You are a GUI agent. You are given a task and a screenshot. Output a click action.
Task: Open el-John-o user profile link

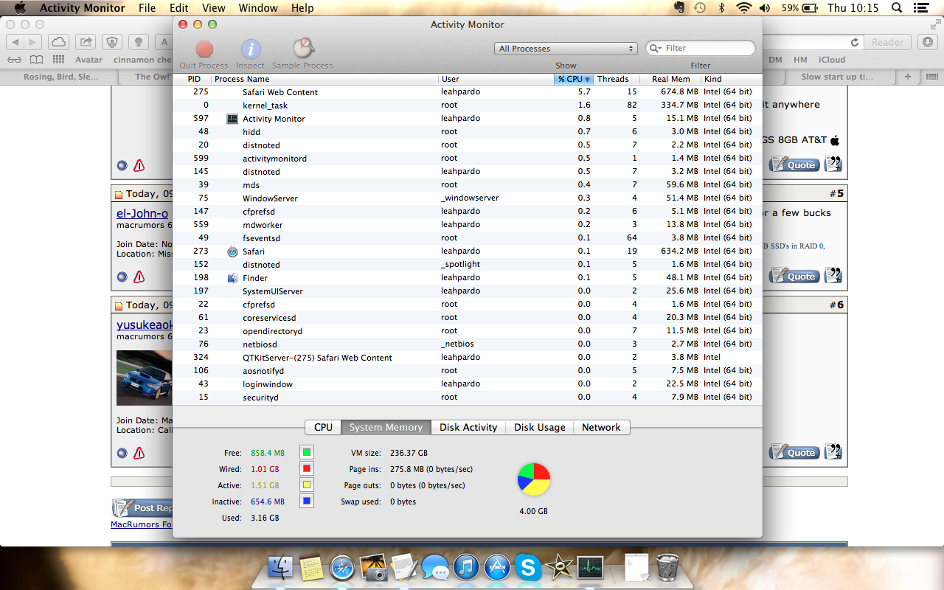point(142,213)
